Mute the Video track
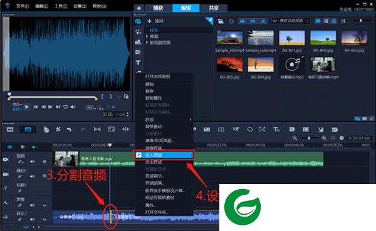The width and height of the screenshot is (376, 231). (x=32, y=162)
